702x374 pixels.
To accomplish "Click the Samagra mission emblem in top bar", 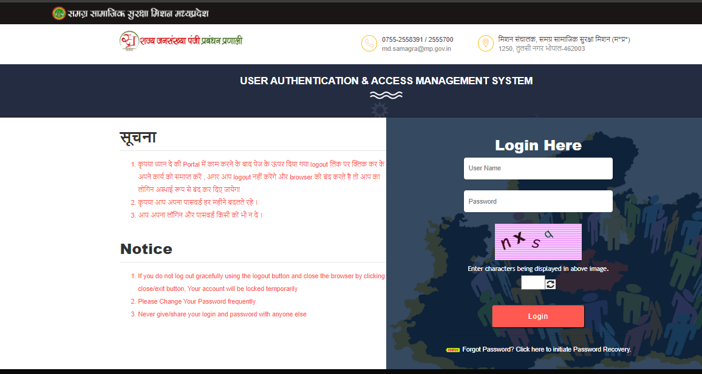I will pyautogui.click(x=59, y=13).
